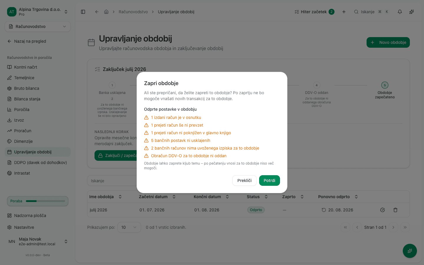Image resolution: width=424 pixels, height=265 pixels.
Task: Sort table by Ime obdobja column
Action: [x=105, y=197]
